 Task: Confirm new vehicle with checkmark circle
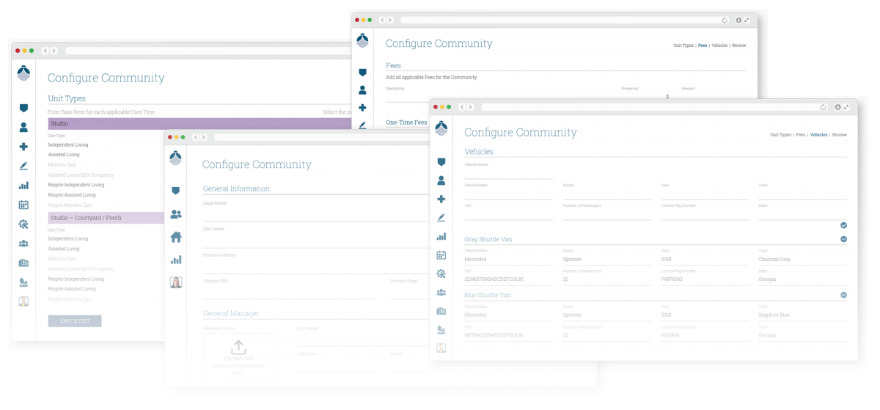(x=843, y=225)
